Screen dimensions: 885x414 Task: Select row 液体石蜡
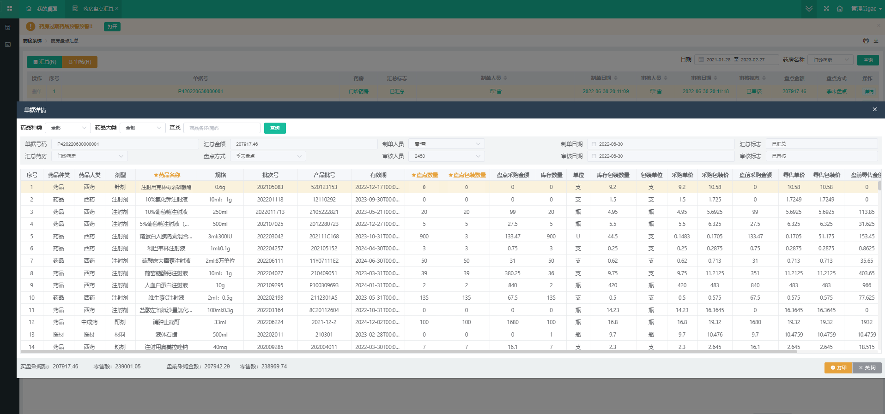pyautogui.click(x=450, y=335)
